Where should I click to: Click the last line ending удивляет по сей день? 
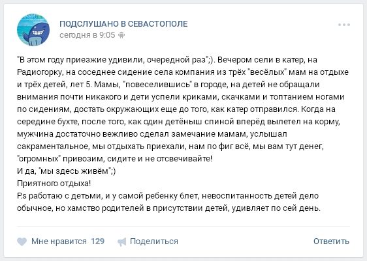pyautogui.click(x=168, y=208)
